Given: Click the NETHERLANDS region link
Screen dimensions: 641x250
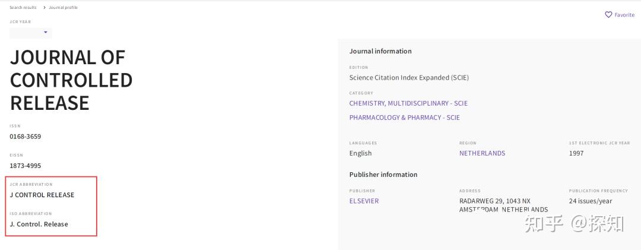Looking at the screenshot, I should pyautogui.click(x=482, y=153).
